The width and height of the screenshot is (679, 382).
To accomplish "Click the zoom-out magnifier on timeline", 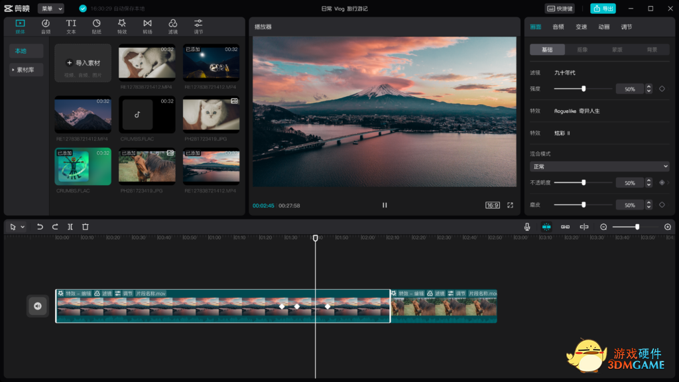I will point(603,227).
